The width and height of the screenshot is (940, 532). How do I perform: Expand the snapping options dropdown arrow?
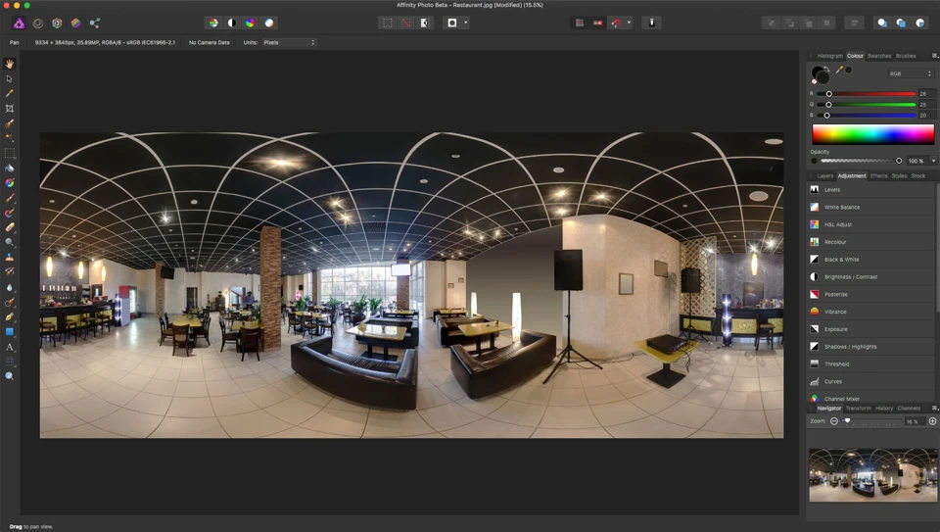click(629, 23)
